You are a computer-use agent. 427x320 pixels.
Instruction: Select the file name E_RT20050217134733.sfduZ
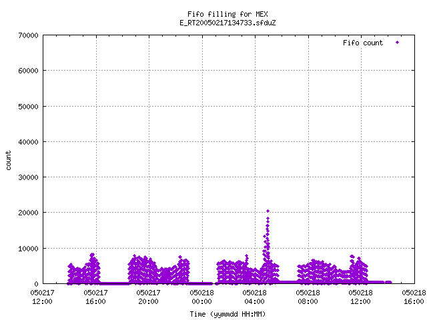point(228,23)
